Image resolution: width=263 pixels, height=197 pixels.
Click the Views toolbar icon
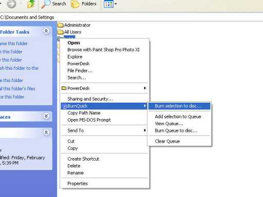[108, 4]
